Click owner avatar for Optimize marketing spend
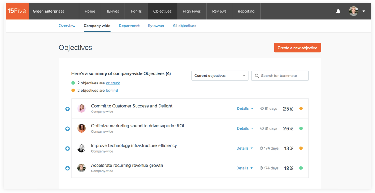Viewport: 375px width, 193px height. click(81, 128)
